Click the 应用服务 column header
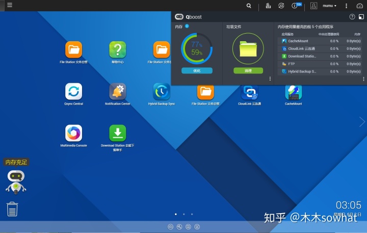Viewport: 367px width, 233px height. (x=287, y=34)
